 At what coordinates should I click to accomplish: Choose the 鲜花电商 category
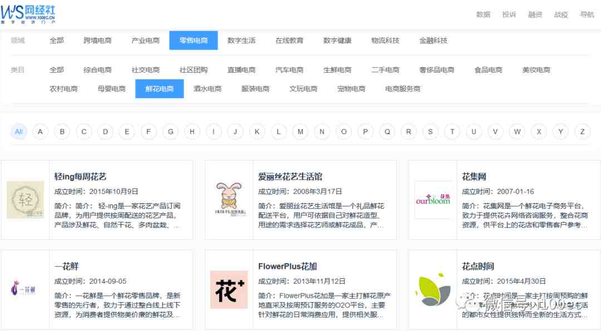tap(160, 89)
